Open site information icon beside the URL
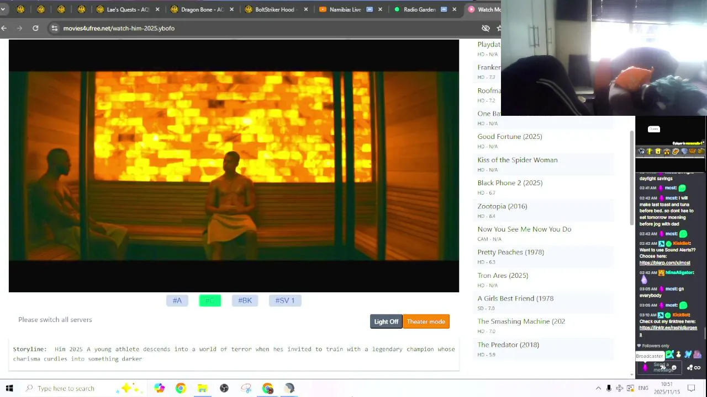This screenshot has width=707, height=397. point(54,28)
